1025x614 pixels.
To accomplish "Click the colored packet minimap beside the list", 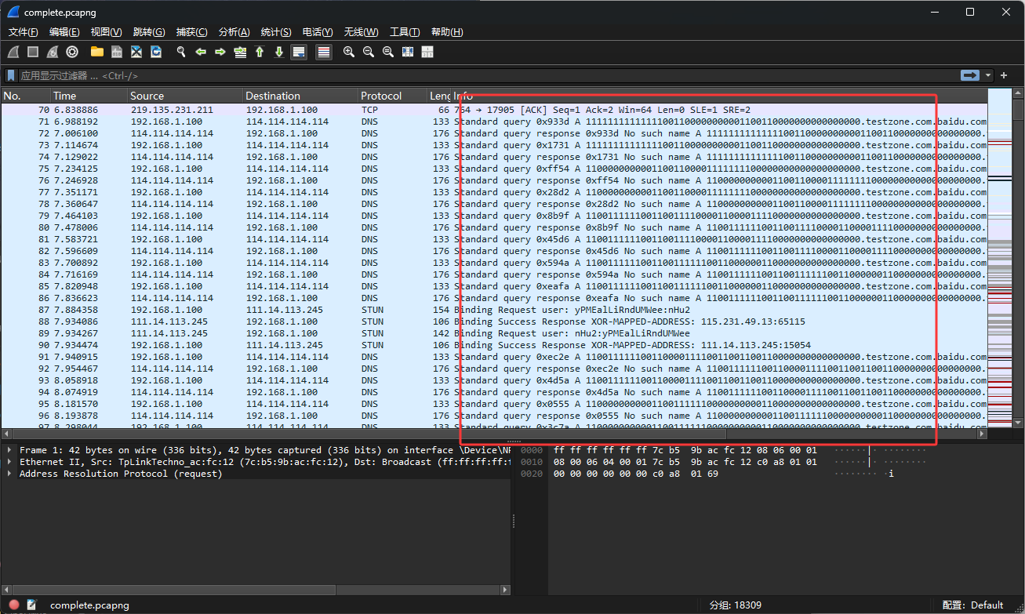I will (1000, 259).
